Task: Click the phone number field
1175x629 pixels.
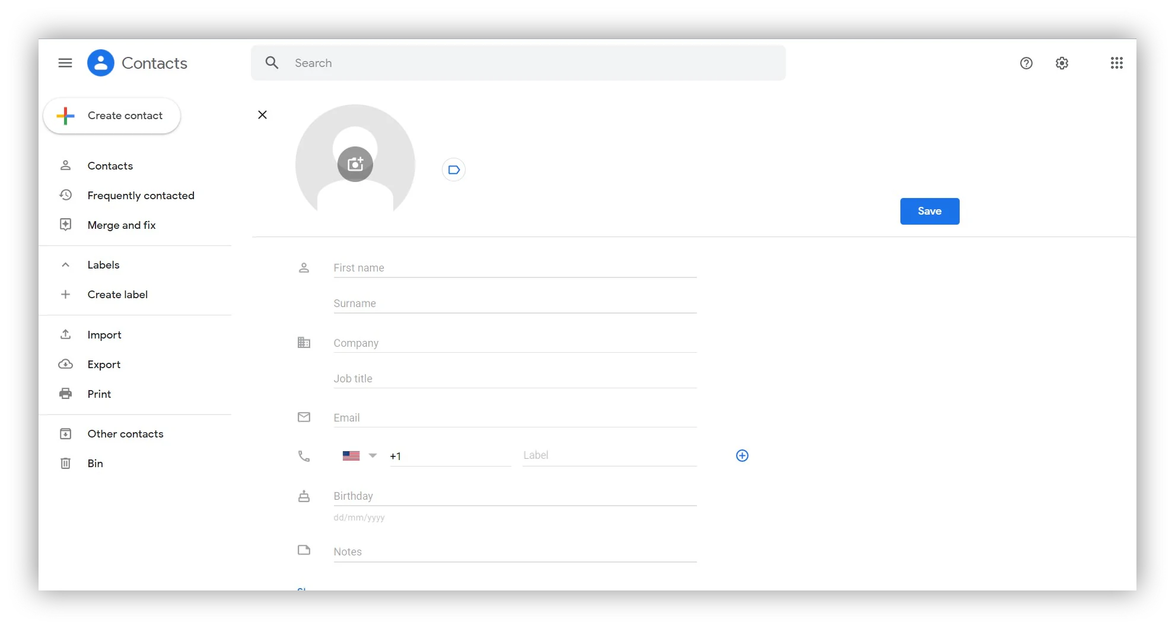Action: tap(450, 456)
